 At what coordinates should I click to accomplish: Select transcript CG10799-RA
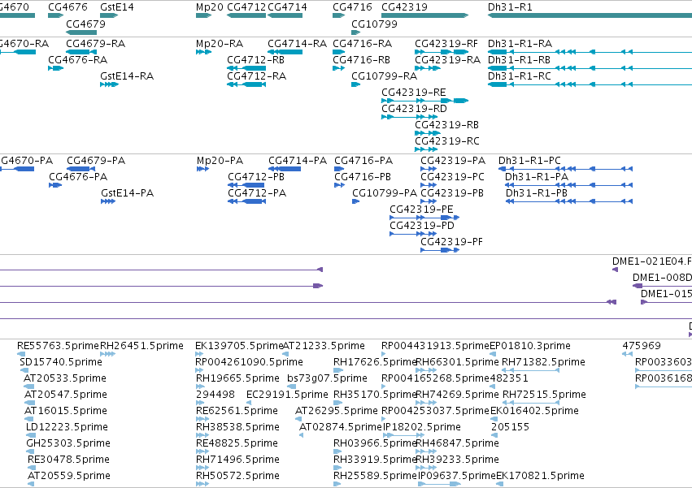click(355, 84)
